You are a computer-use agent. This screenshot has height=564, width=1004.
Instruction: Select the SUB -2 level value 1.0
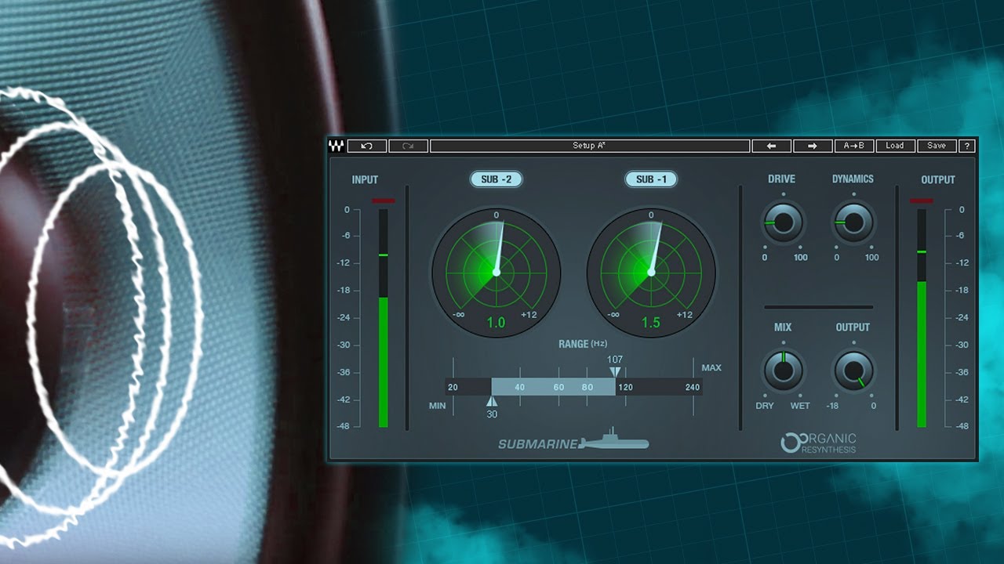(x=496, y=322)
